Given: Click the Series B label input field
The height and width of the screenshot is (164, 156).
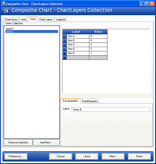Looking at the screenshot, I should tap(111, 109).
